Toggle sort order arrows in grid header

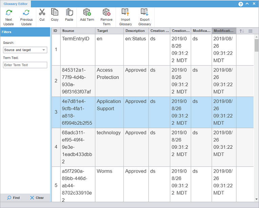[x=242, y=31]
